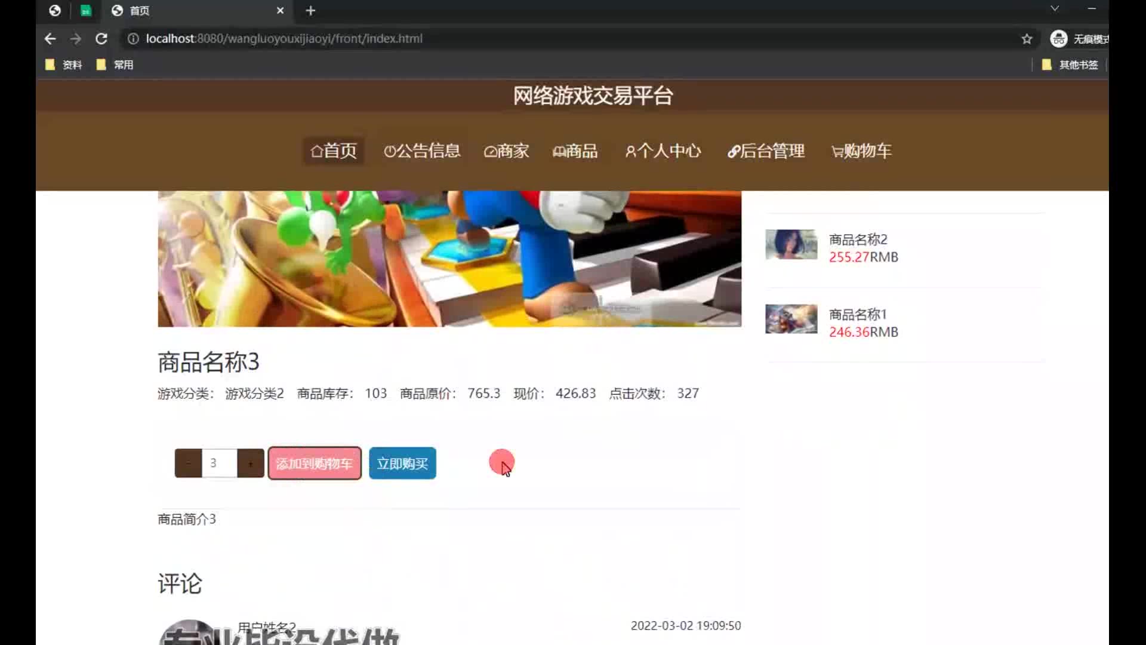1146x645 pixels.
Task: Click the 评论 section heading
Action: click(180, 583)
